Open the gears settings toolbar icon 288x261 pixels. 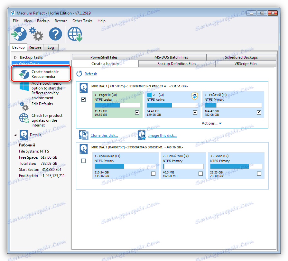point(36,34)
